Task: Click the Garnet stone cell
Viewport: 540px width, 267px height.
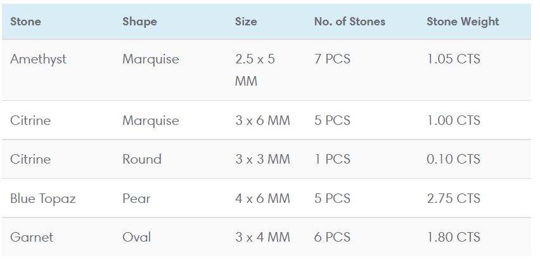Action: [x=32, y=237]
